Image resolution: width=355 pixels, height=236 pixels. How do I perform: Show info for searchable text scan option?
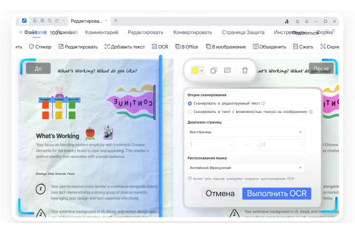pos(311,112)
